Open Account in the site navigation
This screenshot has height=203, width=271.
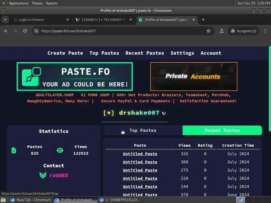[x=211, y=53]
